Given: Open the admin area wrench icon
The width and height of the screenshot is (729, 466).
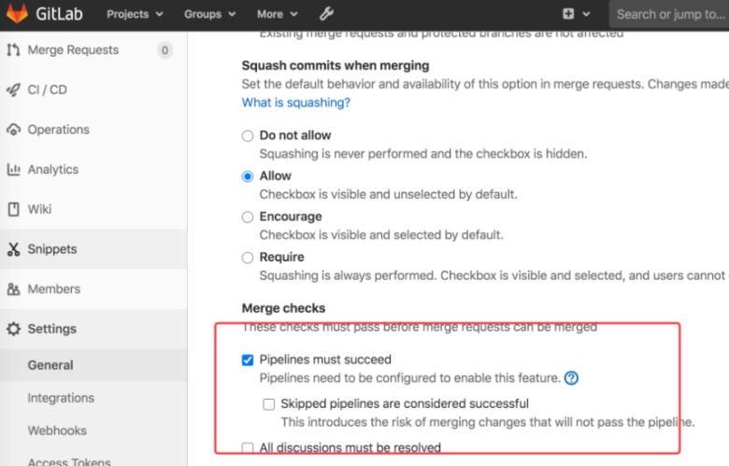Looking at the screenshot, I should [326, 14].
